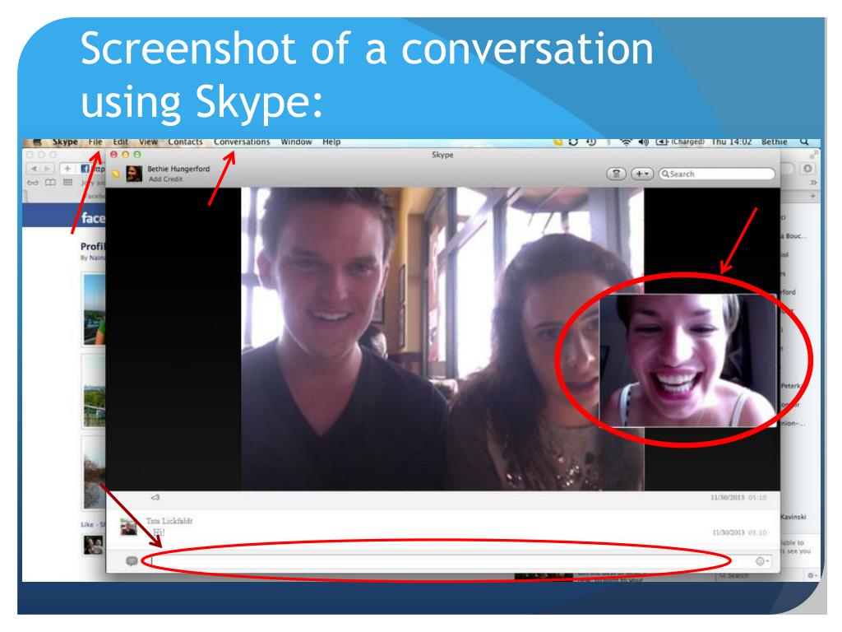Click the facebook logo in browser window
The image size is (842, 632).
pos(93,218)
